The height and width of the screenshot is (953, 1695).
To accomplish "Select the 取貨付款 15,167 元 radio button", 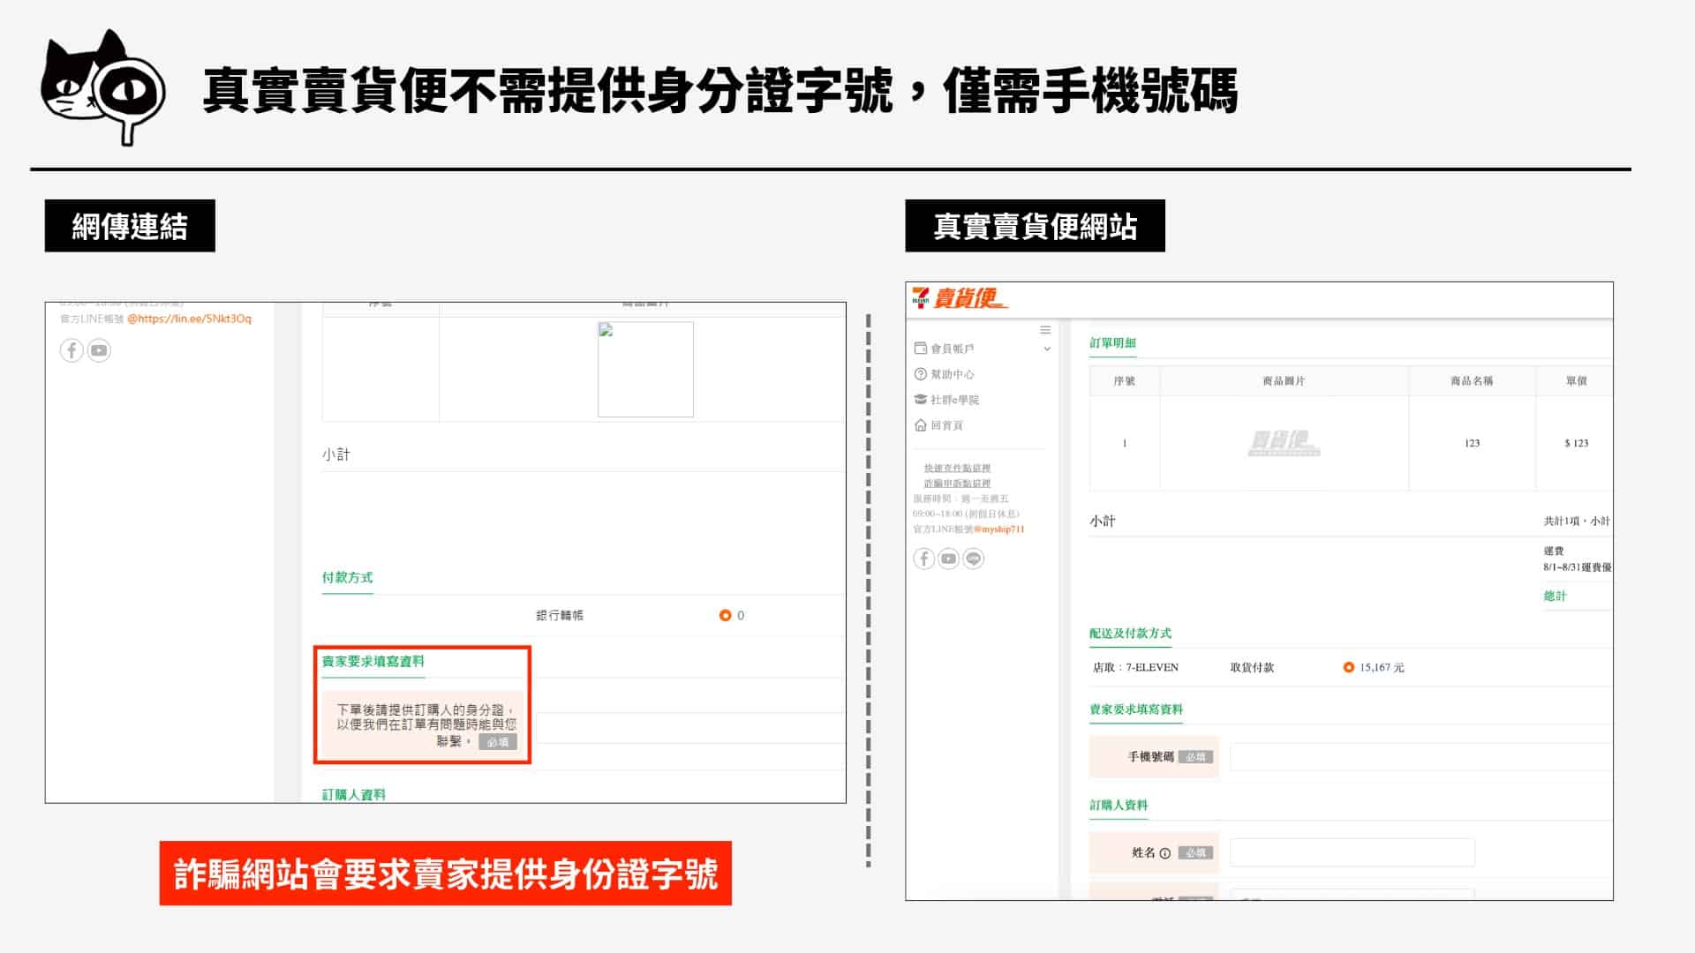I will pos(1348,668).
